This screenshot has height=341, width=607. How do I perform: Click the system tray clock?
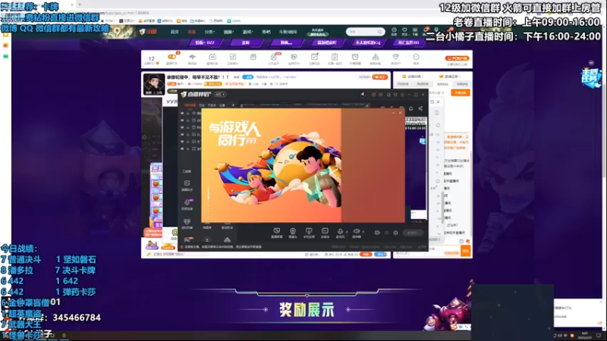pyautogui.click(x=584, y=335)
